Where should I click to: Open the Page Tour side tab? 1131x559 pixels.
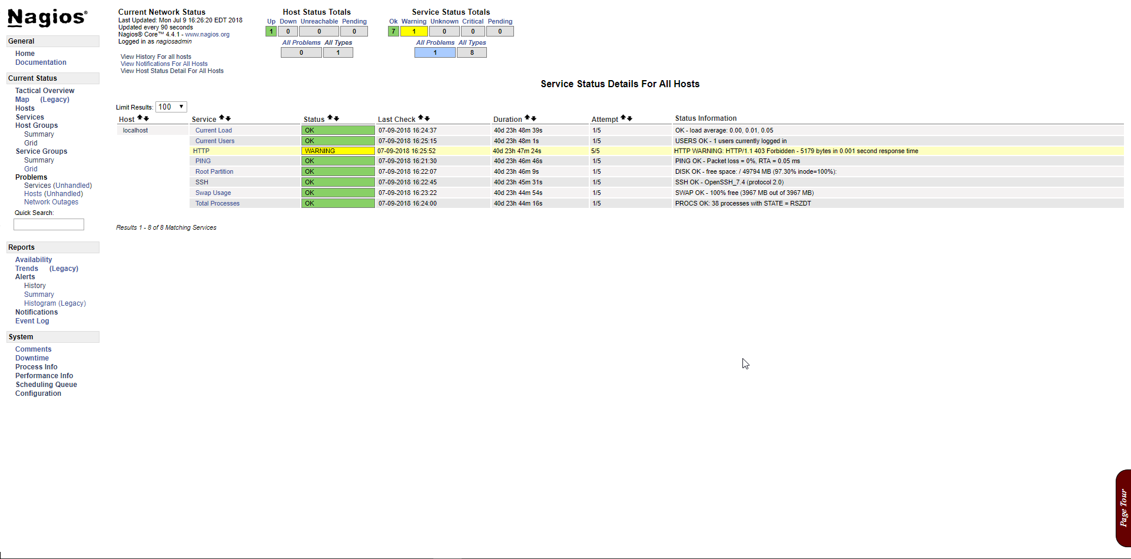[1123, 508]
